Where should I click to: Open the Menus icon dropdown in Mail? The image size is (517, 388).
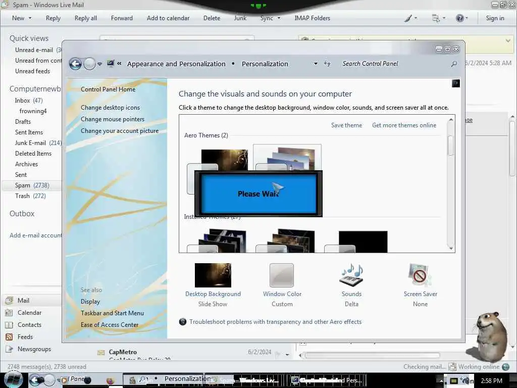pos(438,18)
